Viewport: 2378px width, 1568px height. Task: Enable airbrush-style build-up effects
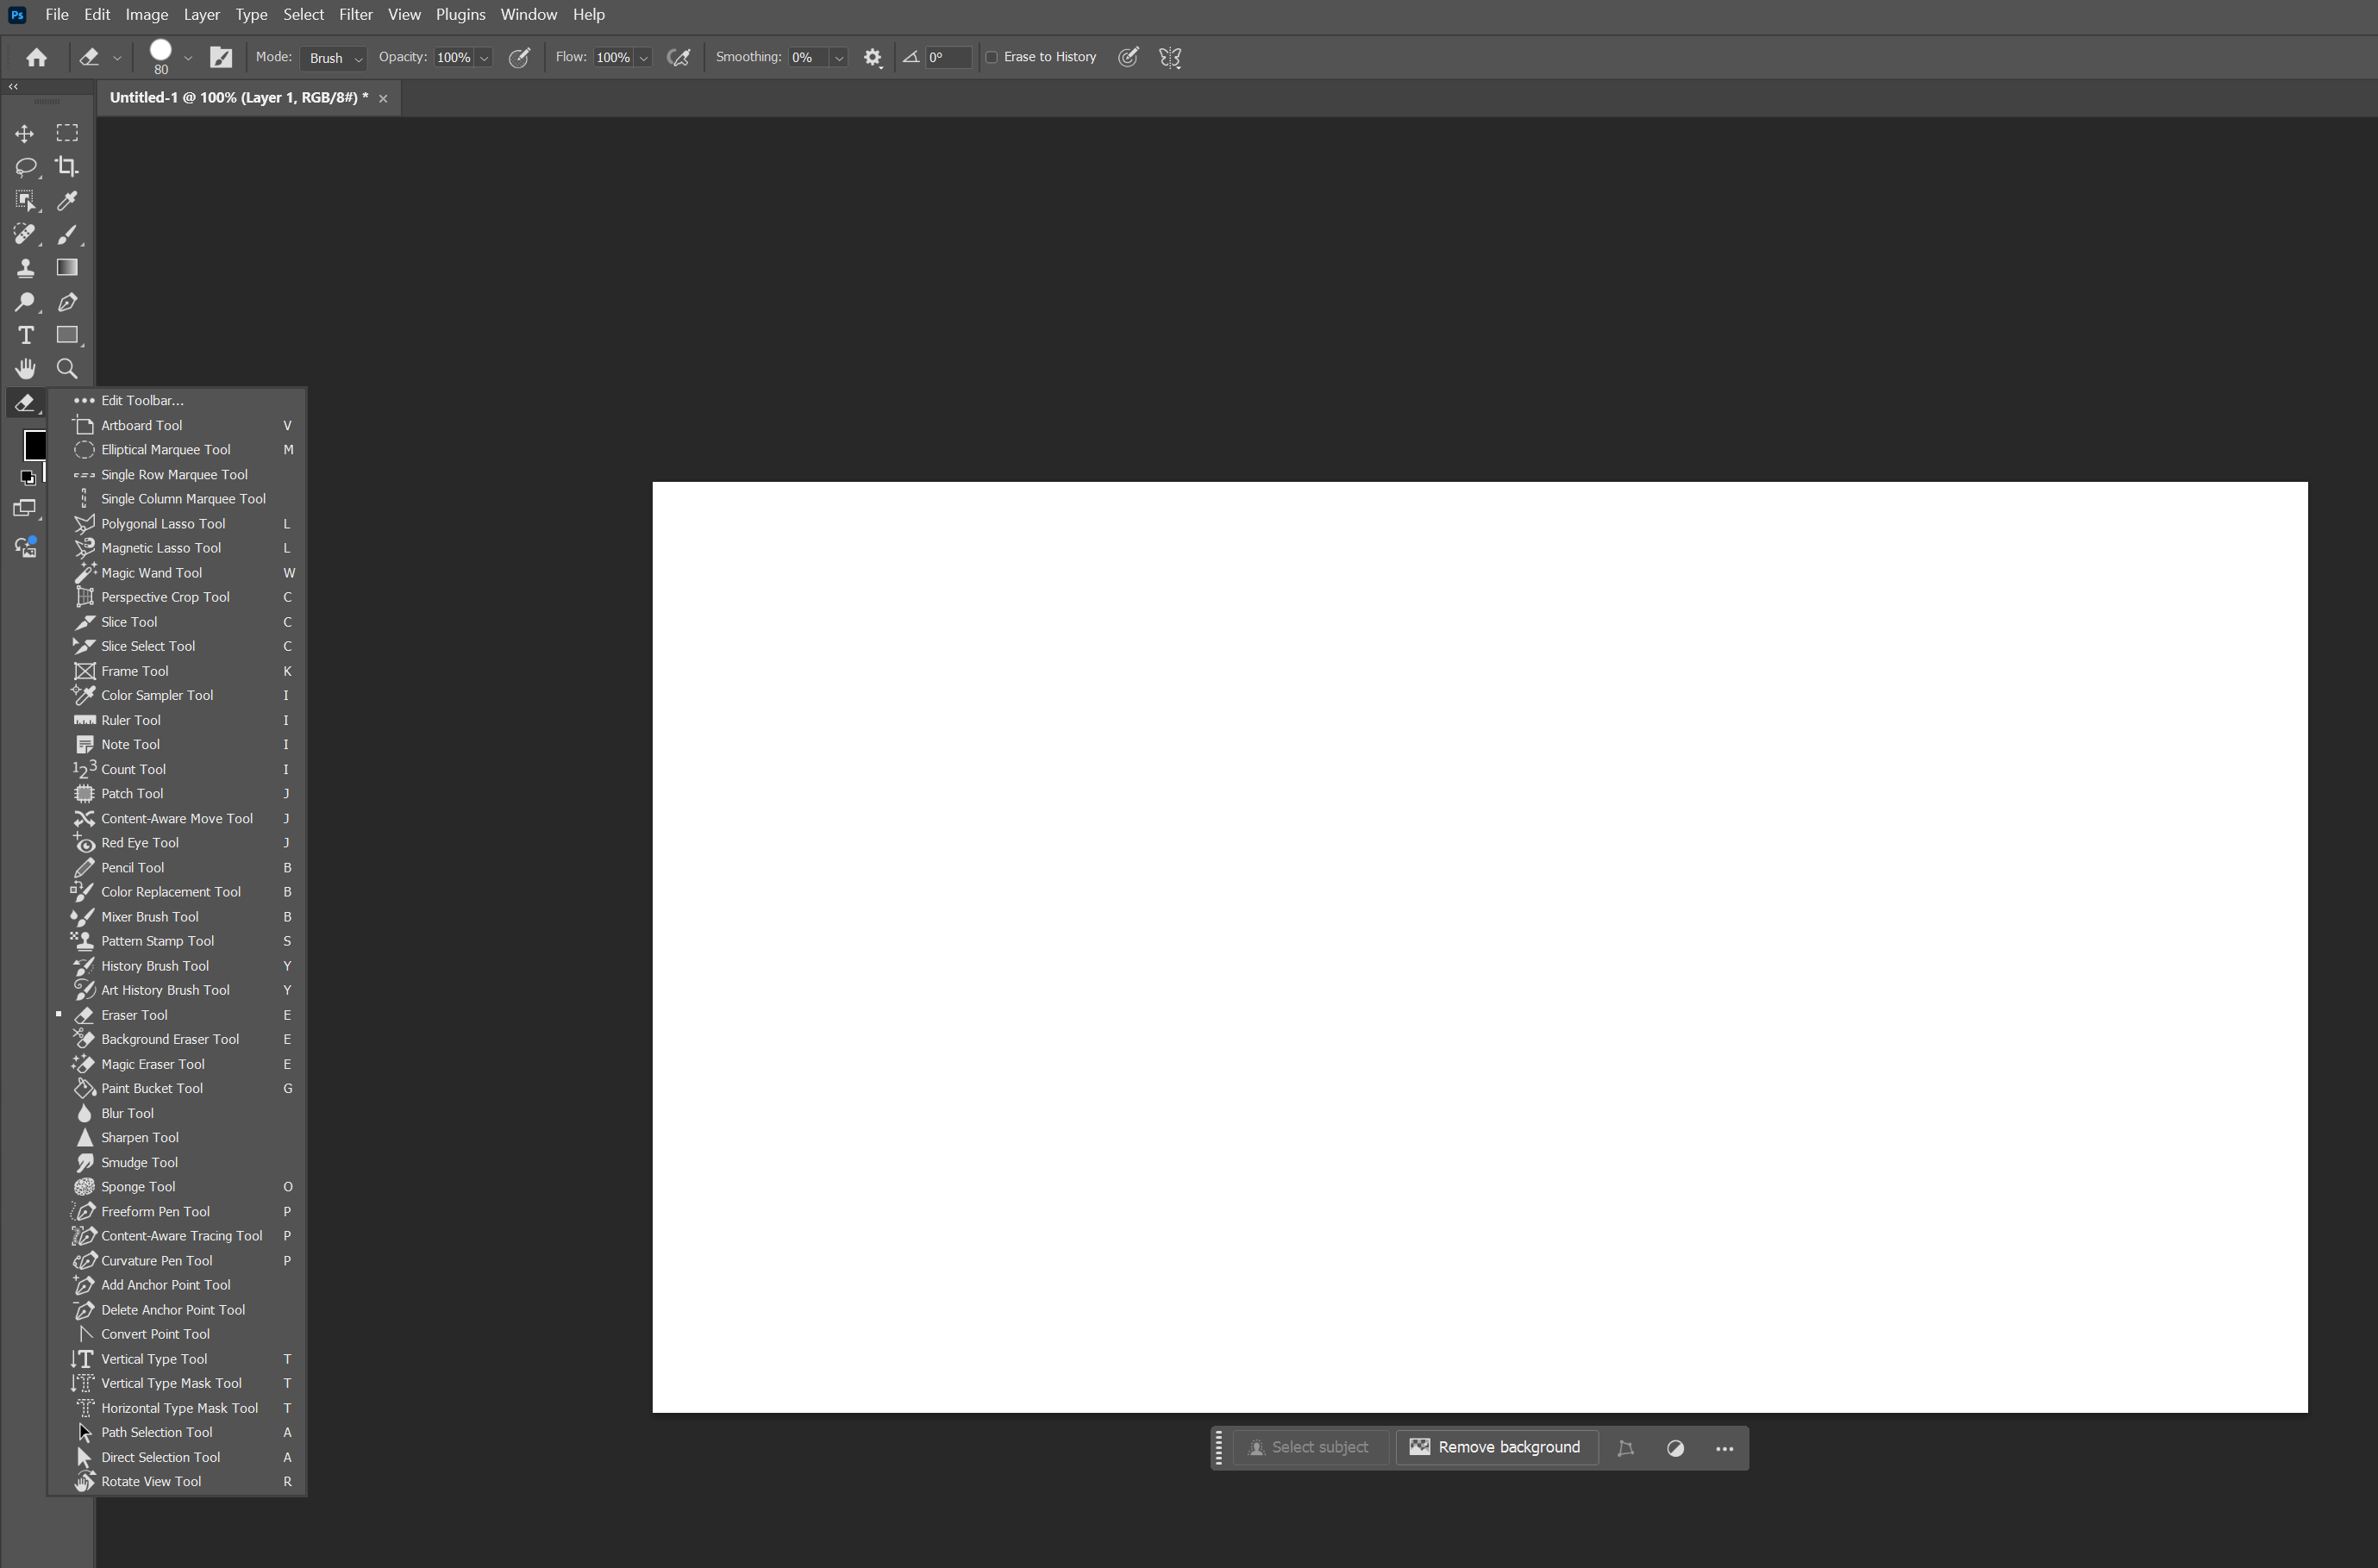[x=679, y=57]
